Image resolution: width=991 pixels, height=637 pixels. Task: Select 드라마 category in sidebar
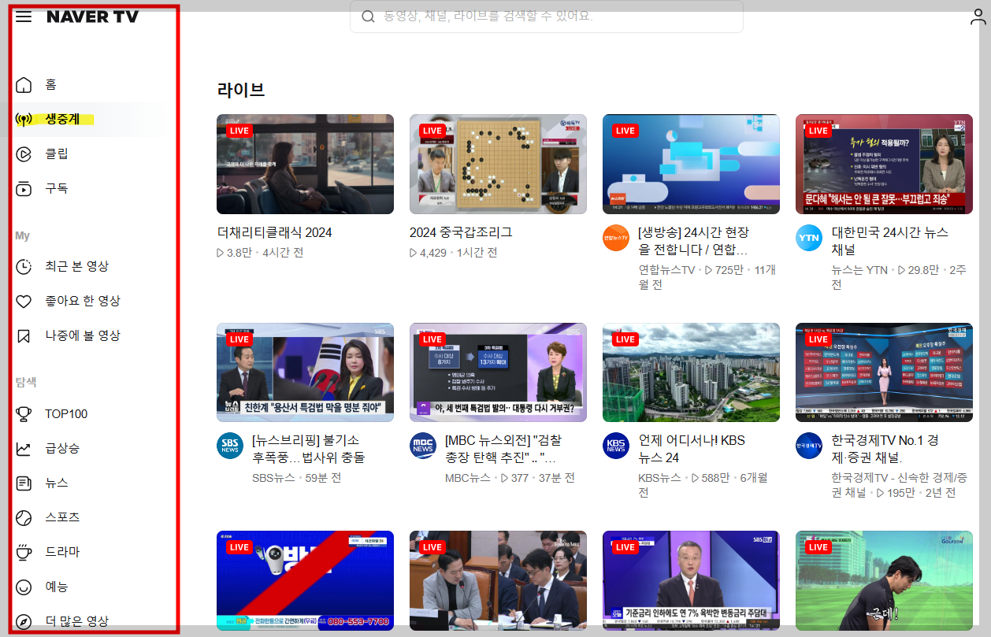62,552
